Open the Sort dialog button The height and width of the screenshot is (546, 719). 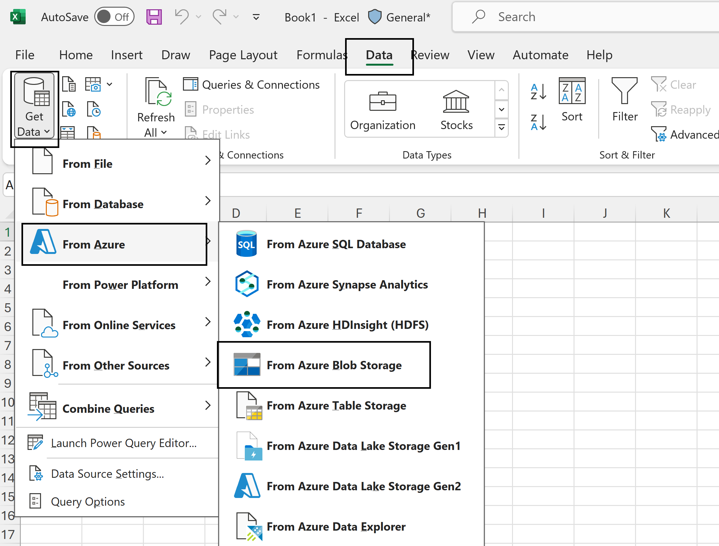[572, 100]
